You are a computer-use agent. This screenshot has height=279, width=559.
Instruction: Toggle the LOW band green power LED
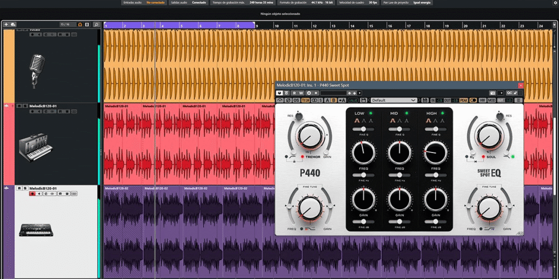(x=371, y=113)
